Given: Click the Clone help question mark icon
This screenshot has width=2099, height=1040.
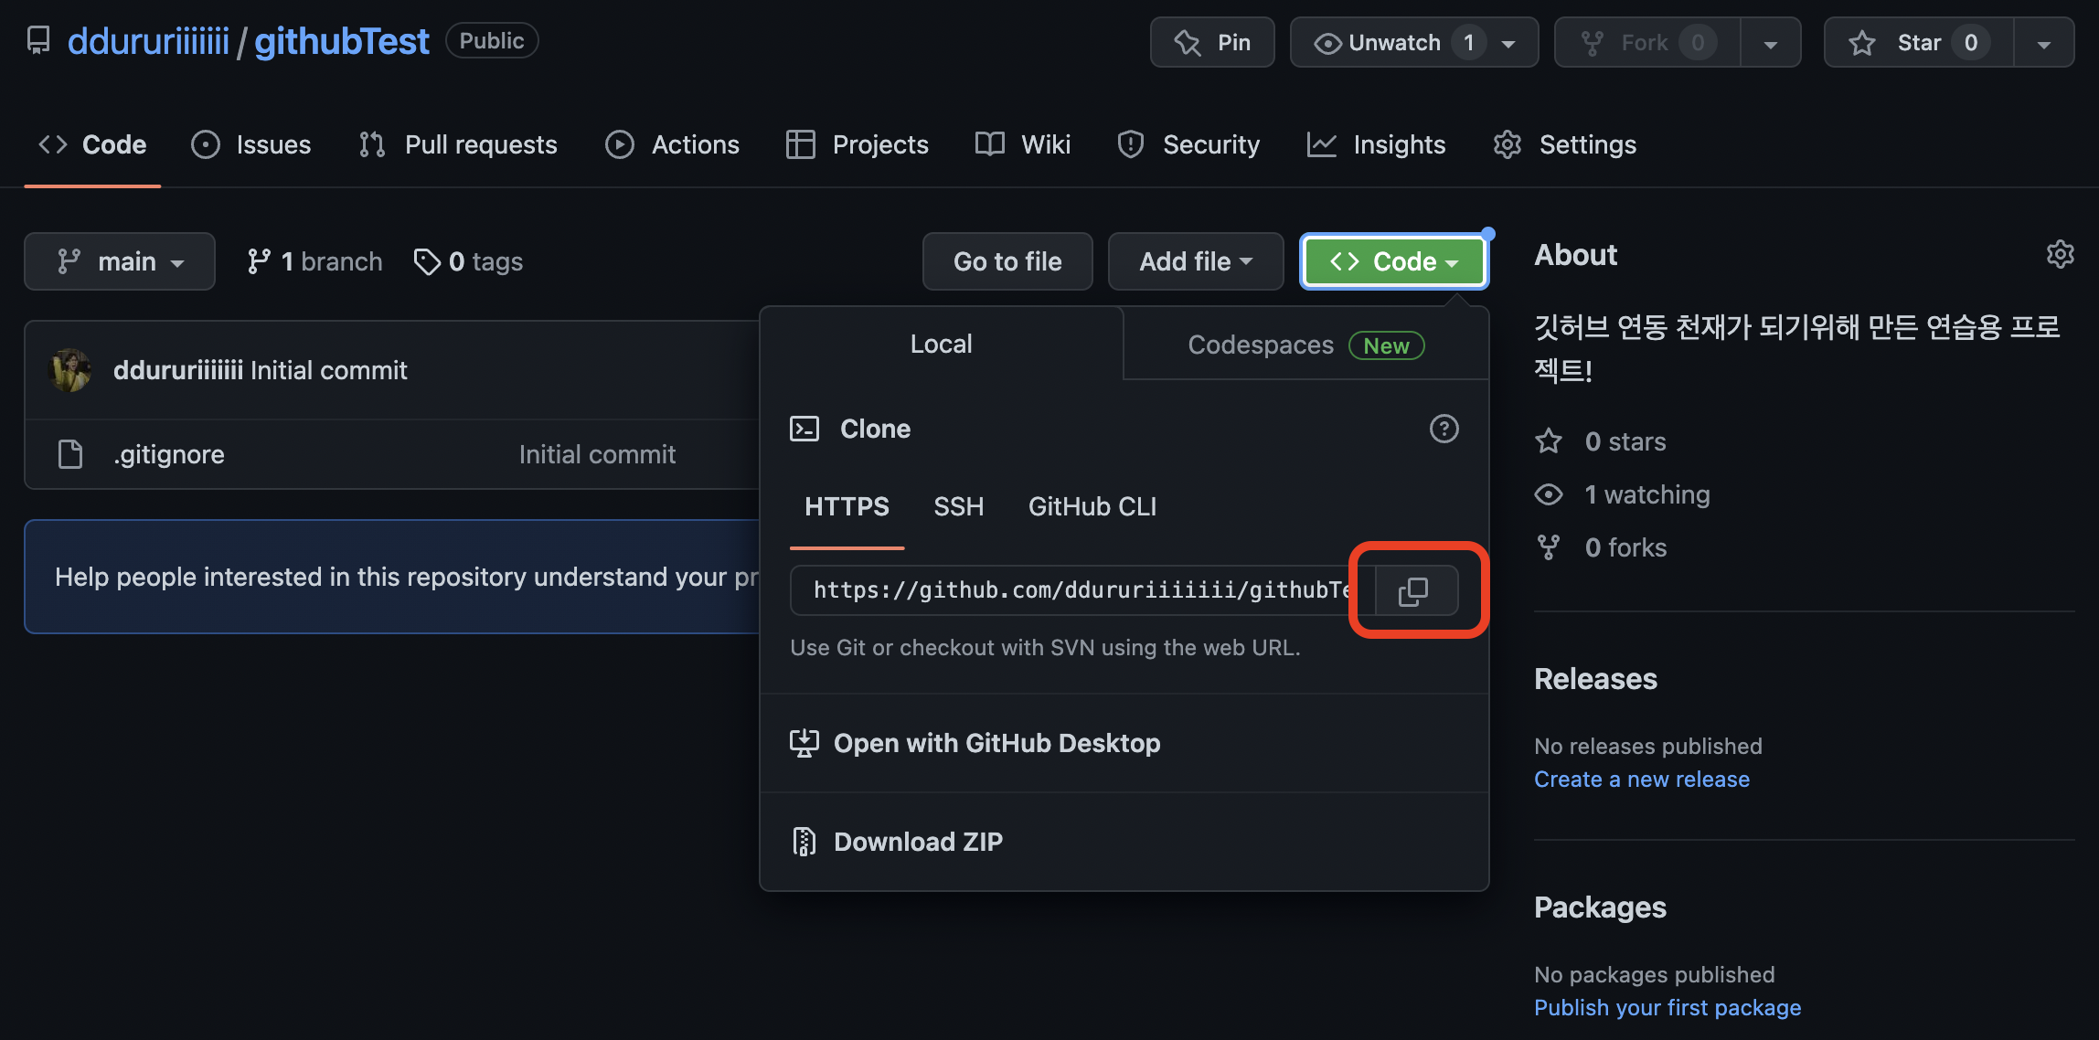Looking at the screenshot, I should (x=1444, y=429).
